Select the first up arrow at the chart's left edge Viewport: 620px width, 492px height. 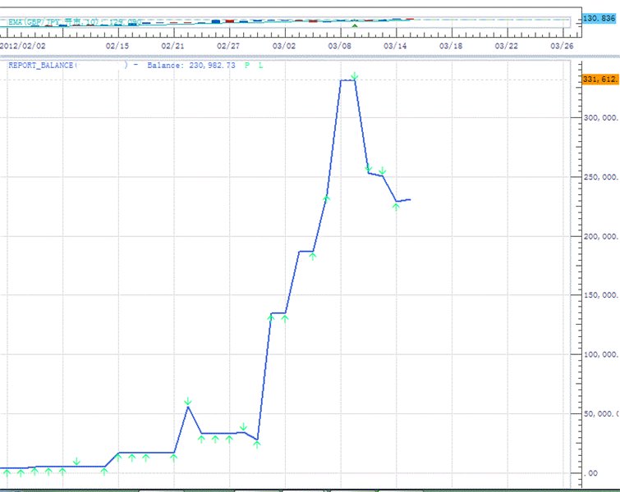7,471
